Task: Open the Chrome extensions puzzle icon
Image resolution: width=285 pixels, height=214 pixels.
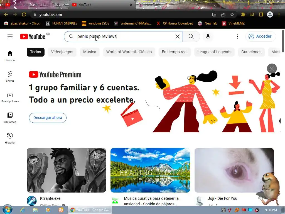Action: pyautogui.click(x=243, y=14)
